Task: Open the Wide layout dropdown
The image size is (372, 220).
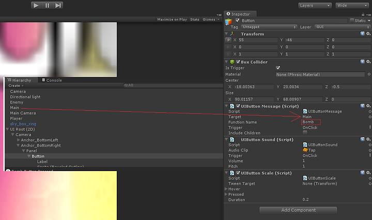Action: pyautogui.click(x=352, y=6)
